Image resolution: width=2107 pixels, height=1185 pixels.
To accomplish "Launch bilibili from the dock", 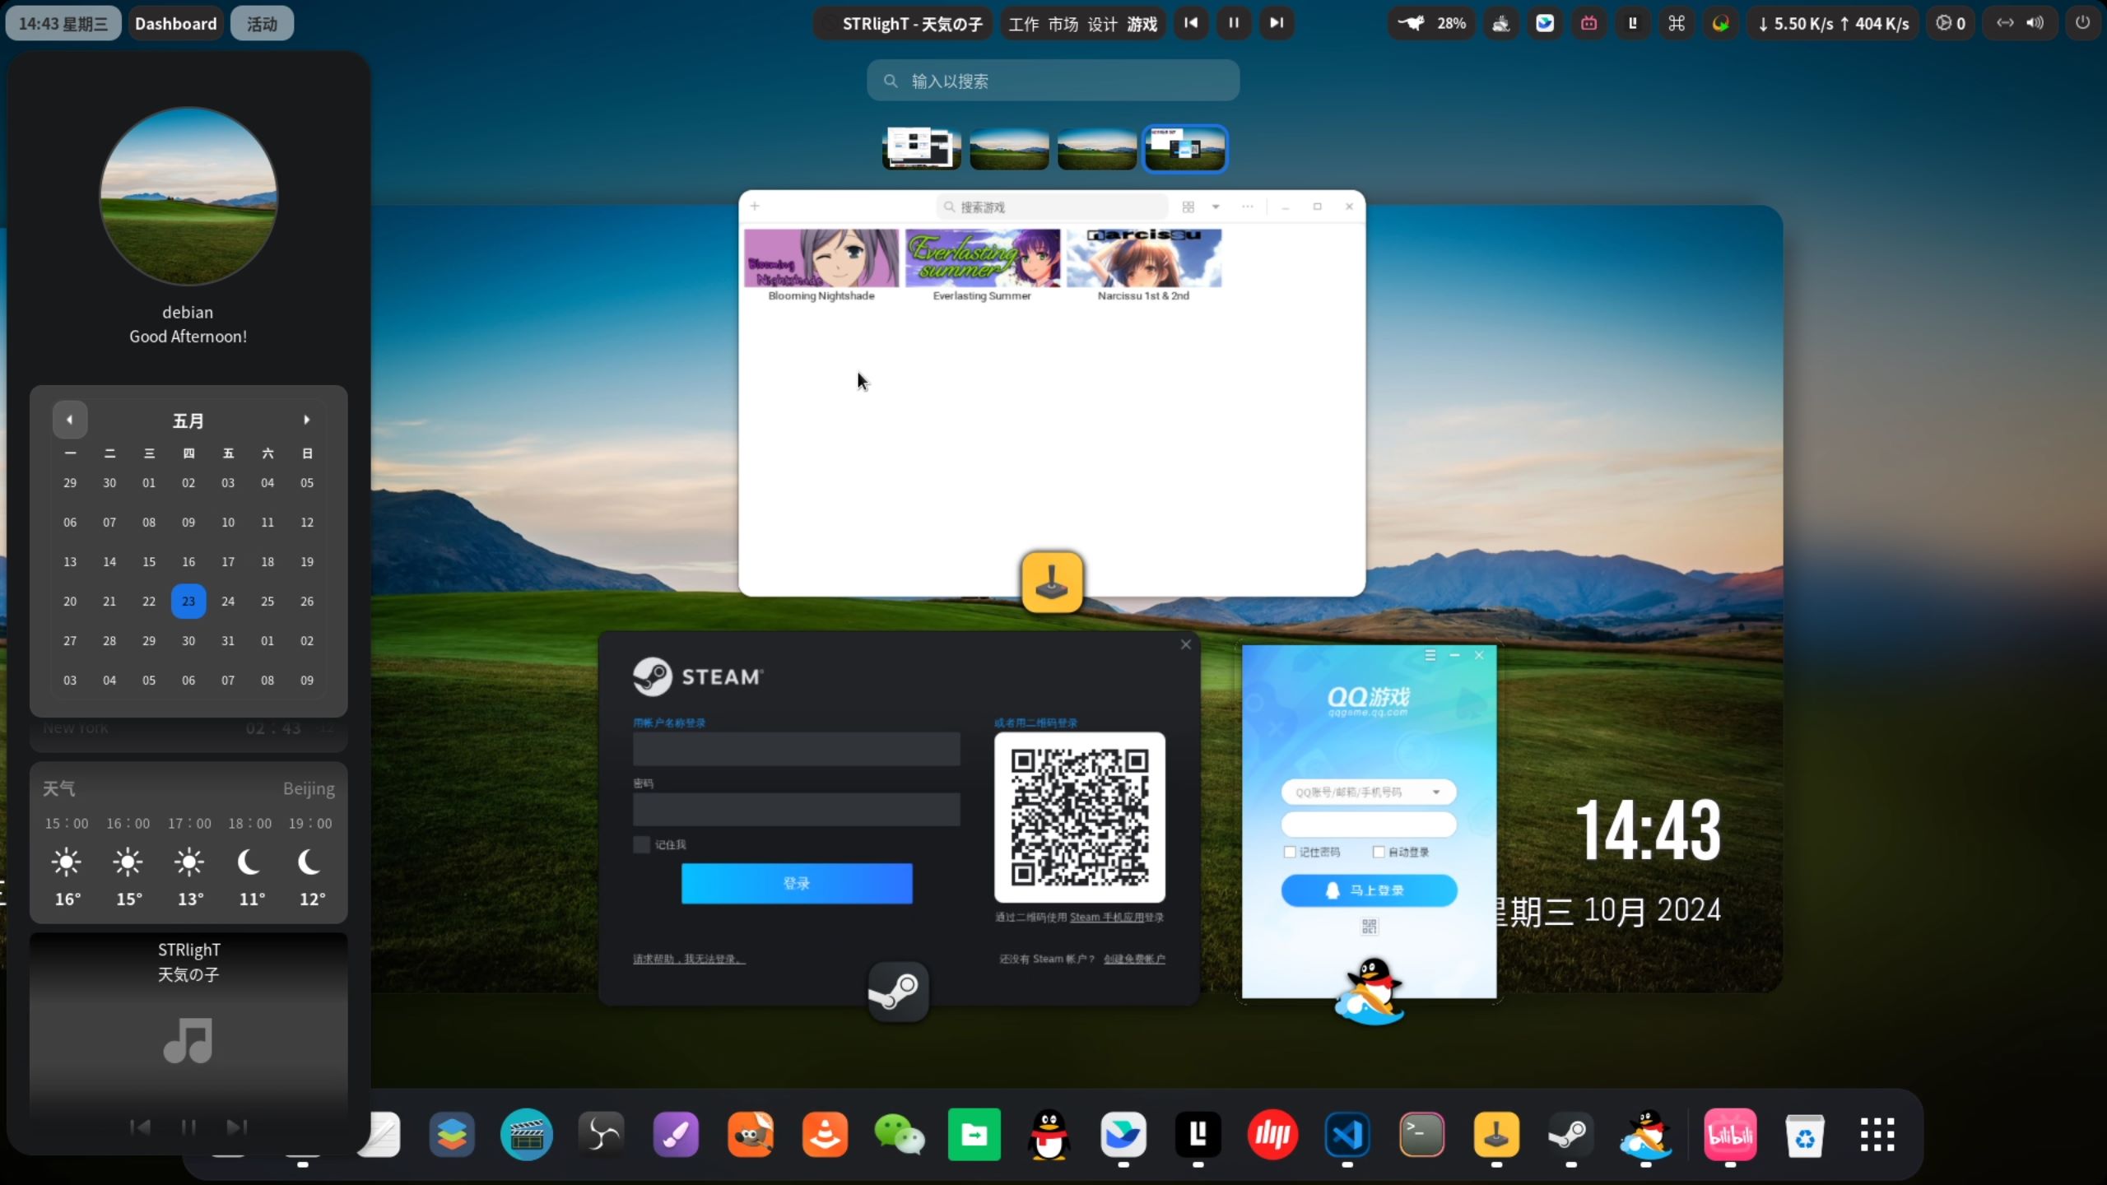I will pos(1729,1135).
